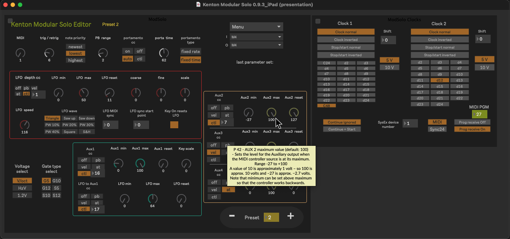Select Square LFO wave
Image resolution: width=510 pixels, height=239 pixels.
click(x=69, y=132)
